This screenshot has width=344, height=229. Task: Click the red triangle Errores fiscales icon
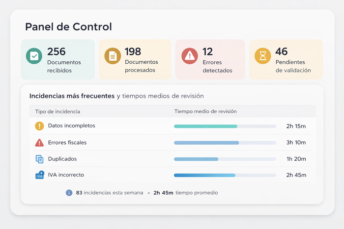point(39,143)
